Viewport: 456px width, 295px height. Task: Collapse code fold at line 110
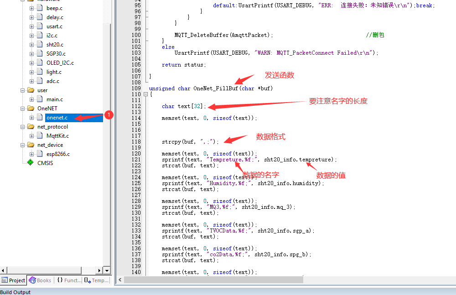tap(146, 94)
